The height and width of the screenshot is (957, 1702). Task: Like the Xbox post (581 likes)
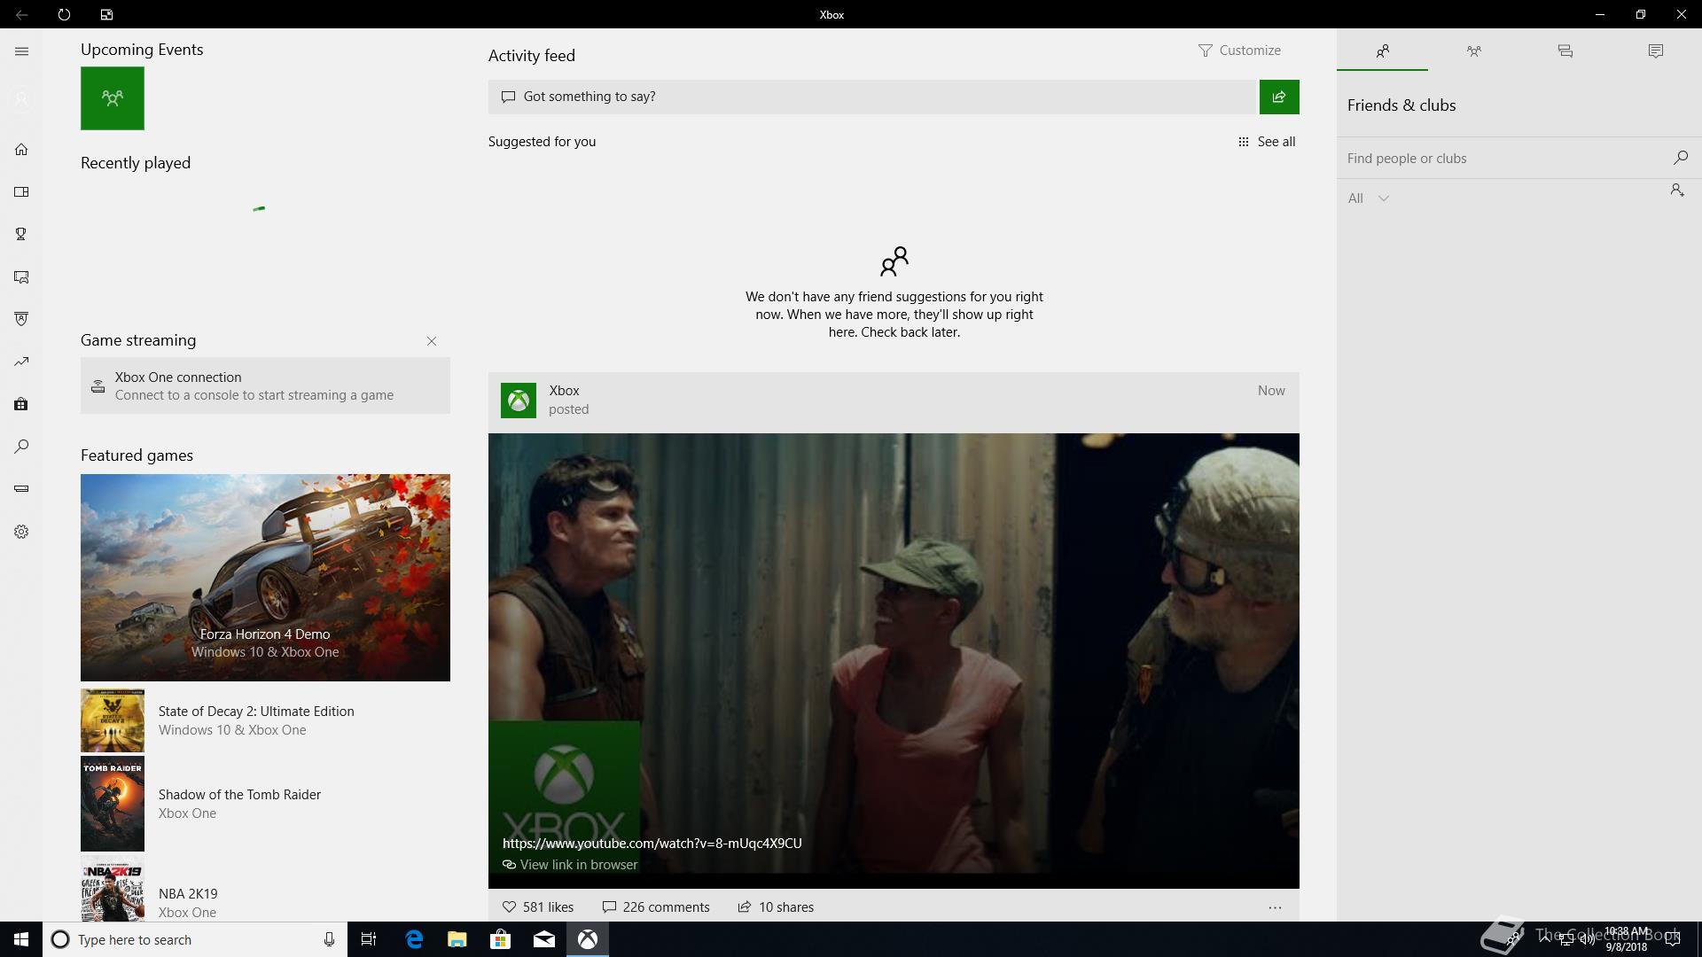click(x=538, y=907)
